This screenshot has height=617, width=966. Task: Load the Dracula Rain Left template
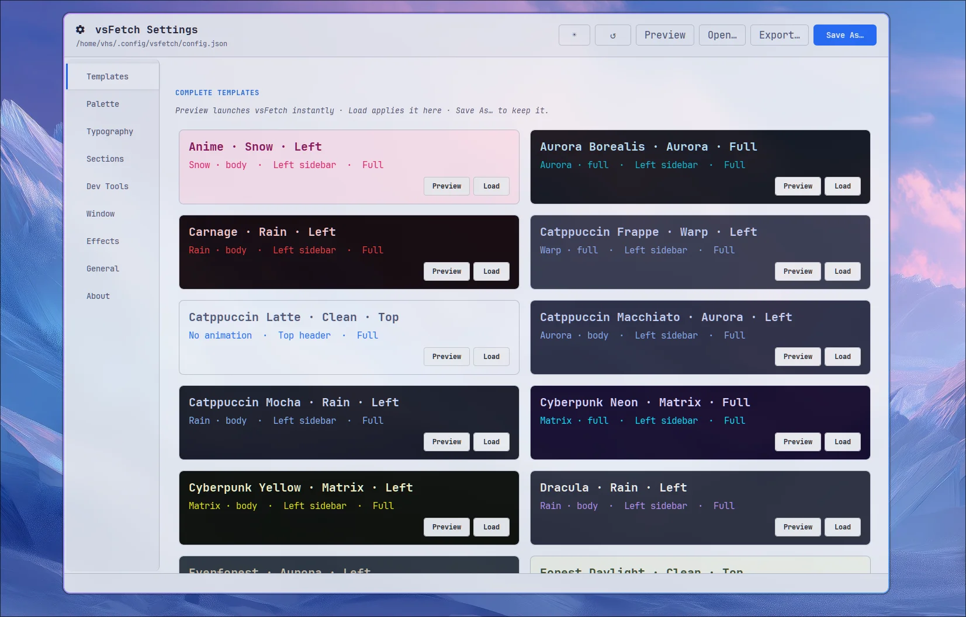coord(843,527)
